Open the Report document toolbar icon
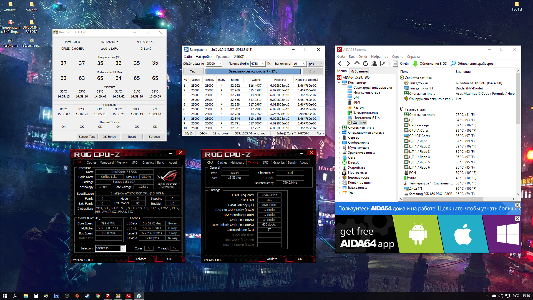 click(x=395, y=64)
